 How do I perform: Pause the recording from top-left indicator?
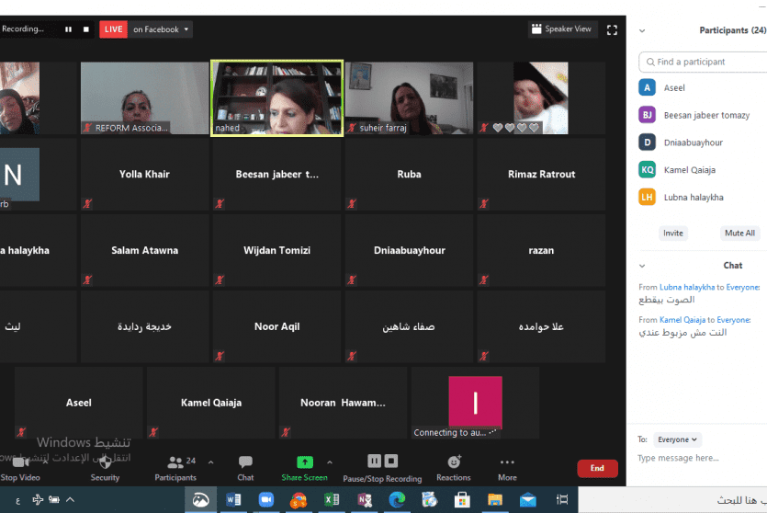tap(68, 29)
